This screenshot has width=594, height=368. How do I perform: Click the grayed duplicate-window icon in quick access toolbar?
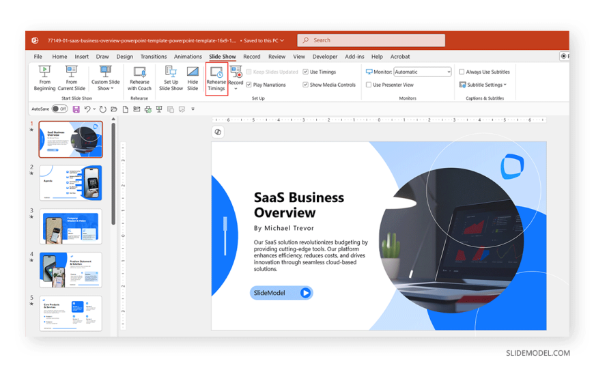[171, 109]
